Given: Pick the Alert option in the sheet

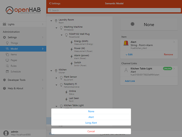Looking at the screenshot, I should 91,117.
